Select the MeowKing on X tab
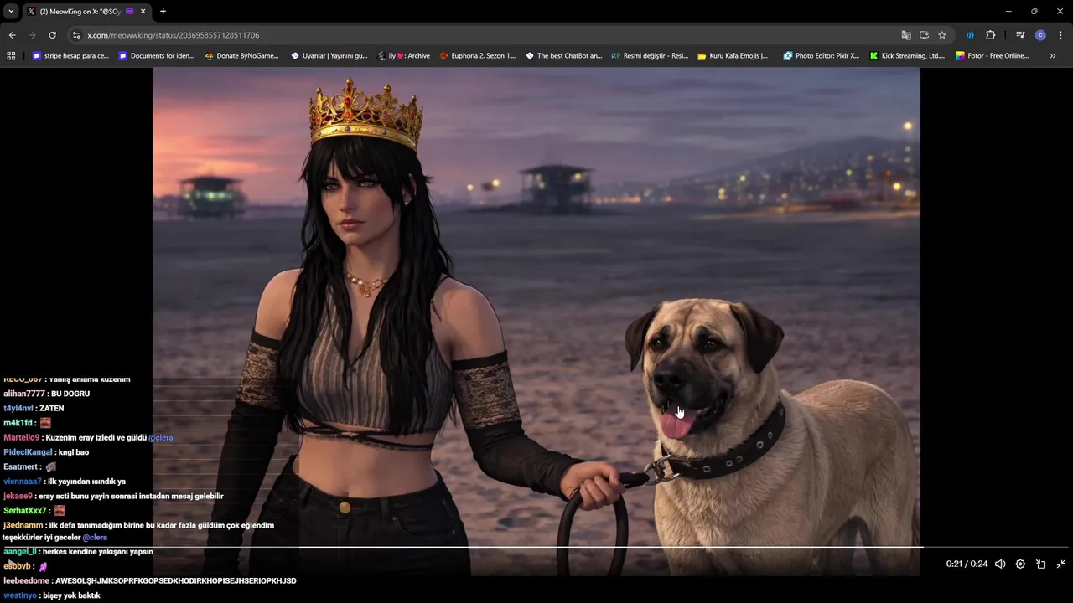1073x603 pixels. click(x=86, y=11)
